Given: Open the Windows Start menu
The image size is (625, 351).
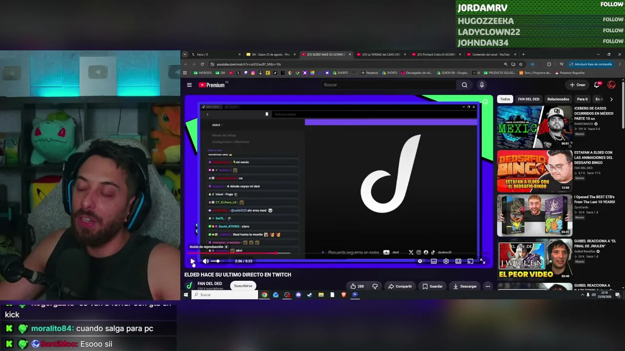Looking at the screenshot, I should click(x=186, y=295).
